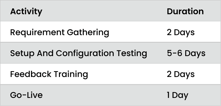This screenshot has height=106, width=221.
Task: Click the word Gathering
Action: click(88, 33)
